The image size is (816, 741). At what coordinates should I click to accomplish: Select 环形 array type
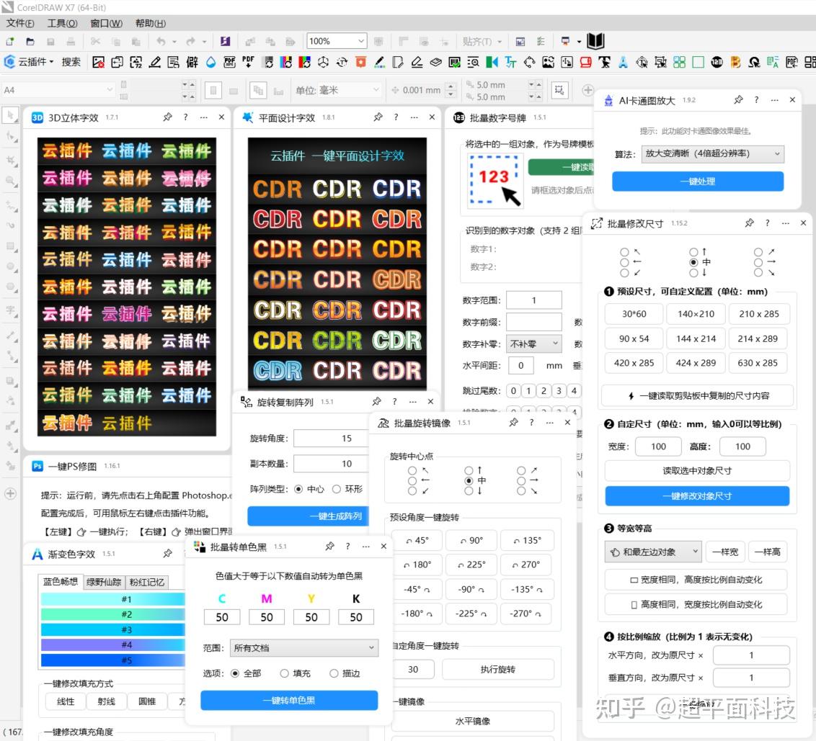[337, 489]
